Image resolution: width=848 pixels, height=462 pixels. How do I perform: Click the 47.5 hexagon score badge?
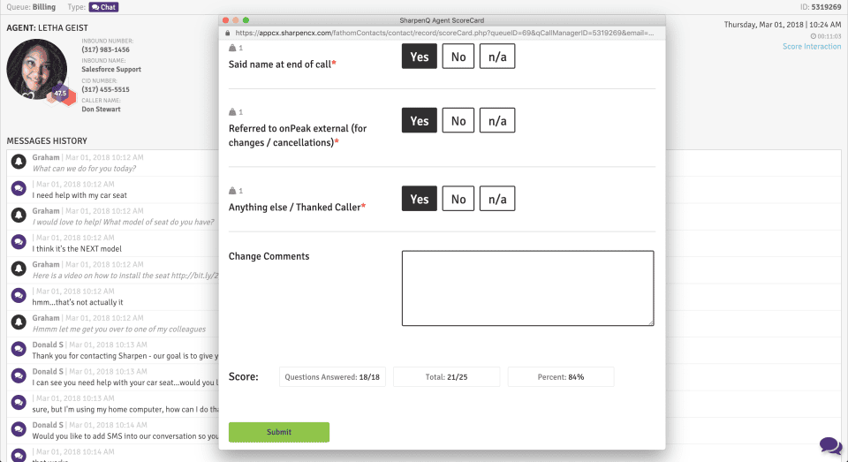(61, 94)
